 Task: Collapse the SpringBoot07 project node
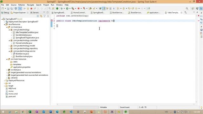point(2,19)
